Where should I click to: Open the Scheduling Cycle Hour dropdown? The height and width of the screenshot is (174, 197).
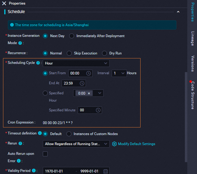(76, 63)
